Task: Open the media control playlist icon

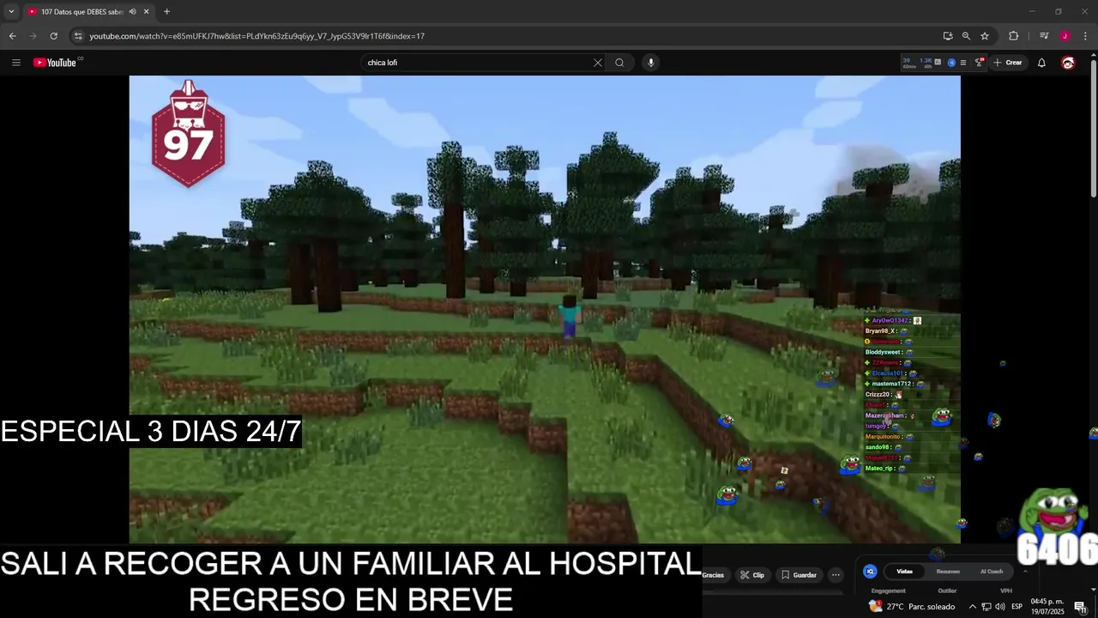Action: (x=1044, y=36)
